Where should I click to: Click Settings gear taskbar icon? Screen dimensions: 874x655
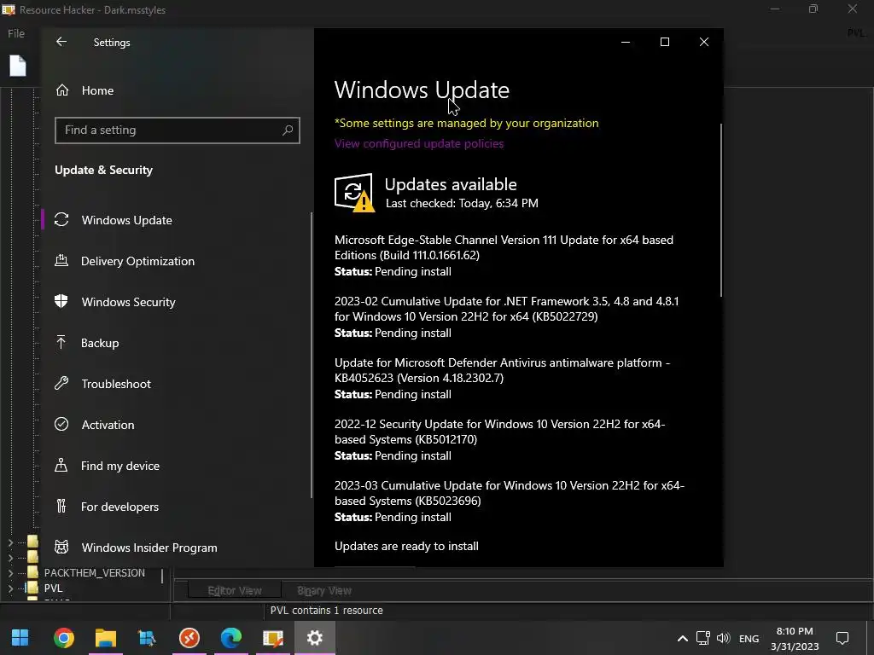315,638
